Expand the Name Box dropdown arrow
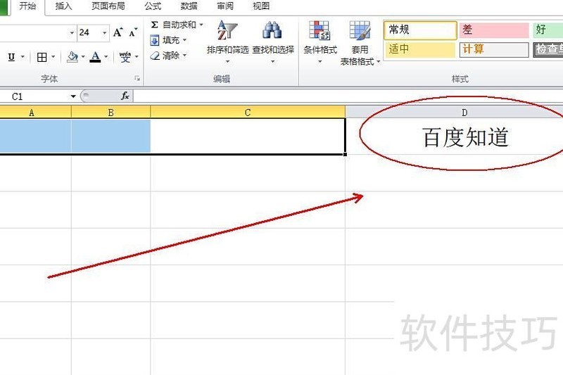The width and height of the screenshot is (563, 375). (x=73, y=96)
